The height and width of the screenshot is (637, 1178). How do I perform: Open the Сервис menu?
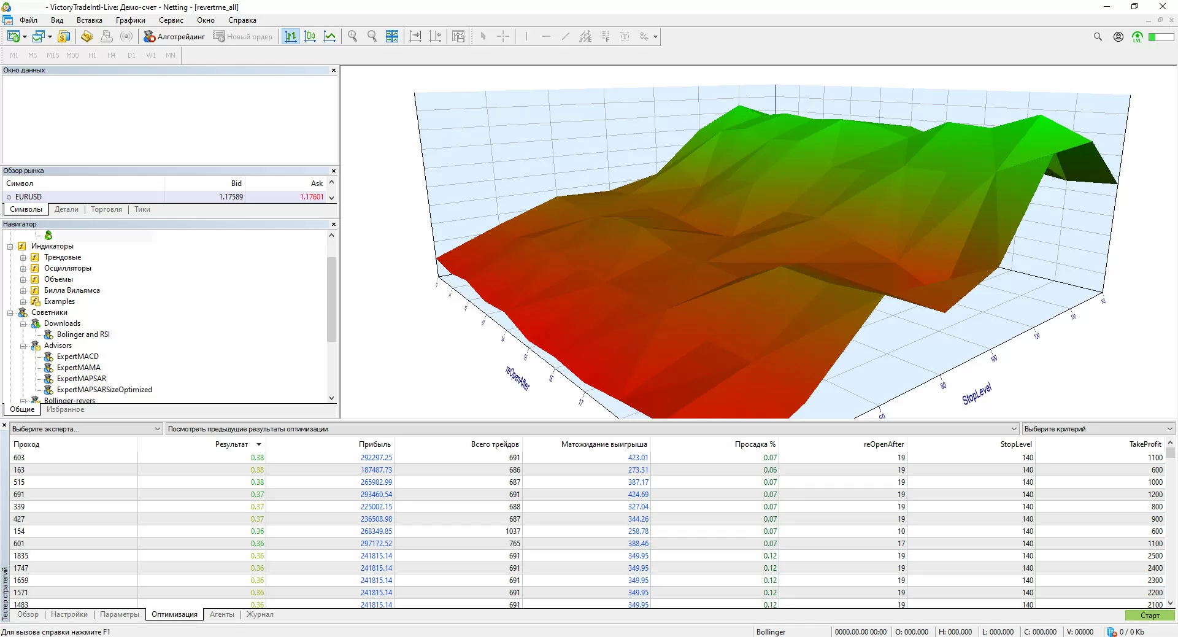point(171,20)
